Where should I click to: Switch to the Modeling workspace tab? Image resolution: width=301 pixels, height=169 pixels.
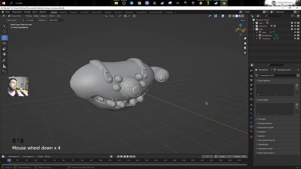pos(63,12)
